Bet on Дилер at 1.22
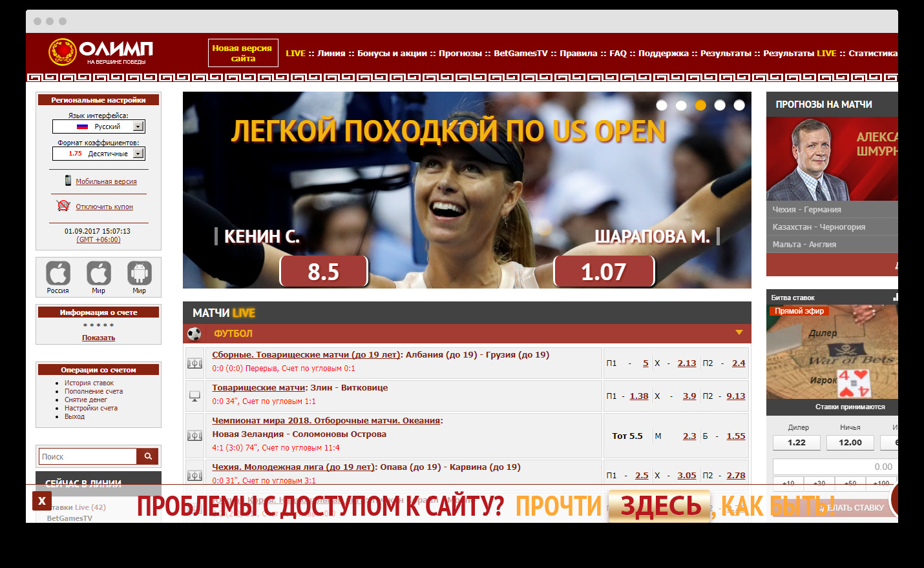The image size is (924, 568). coord(797,442)
